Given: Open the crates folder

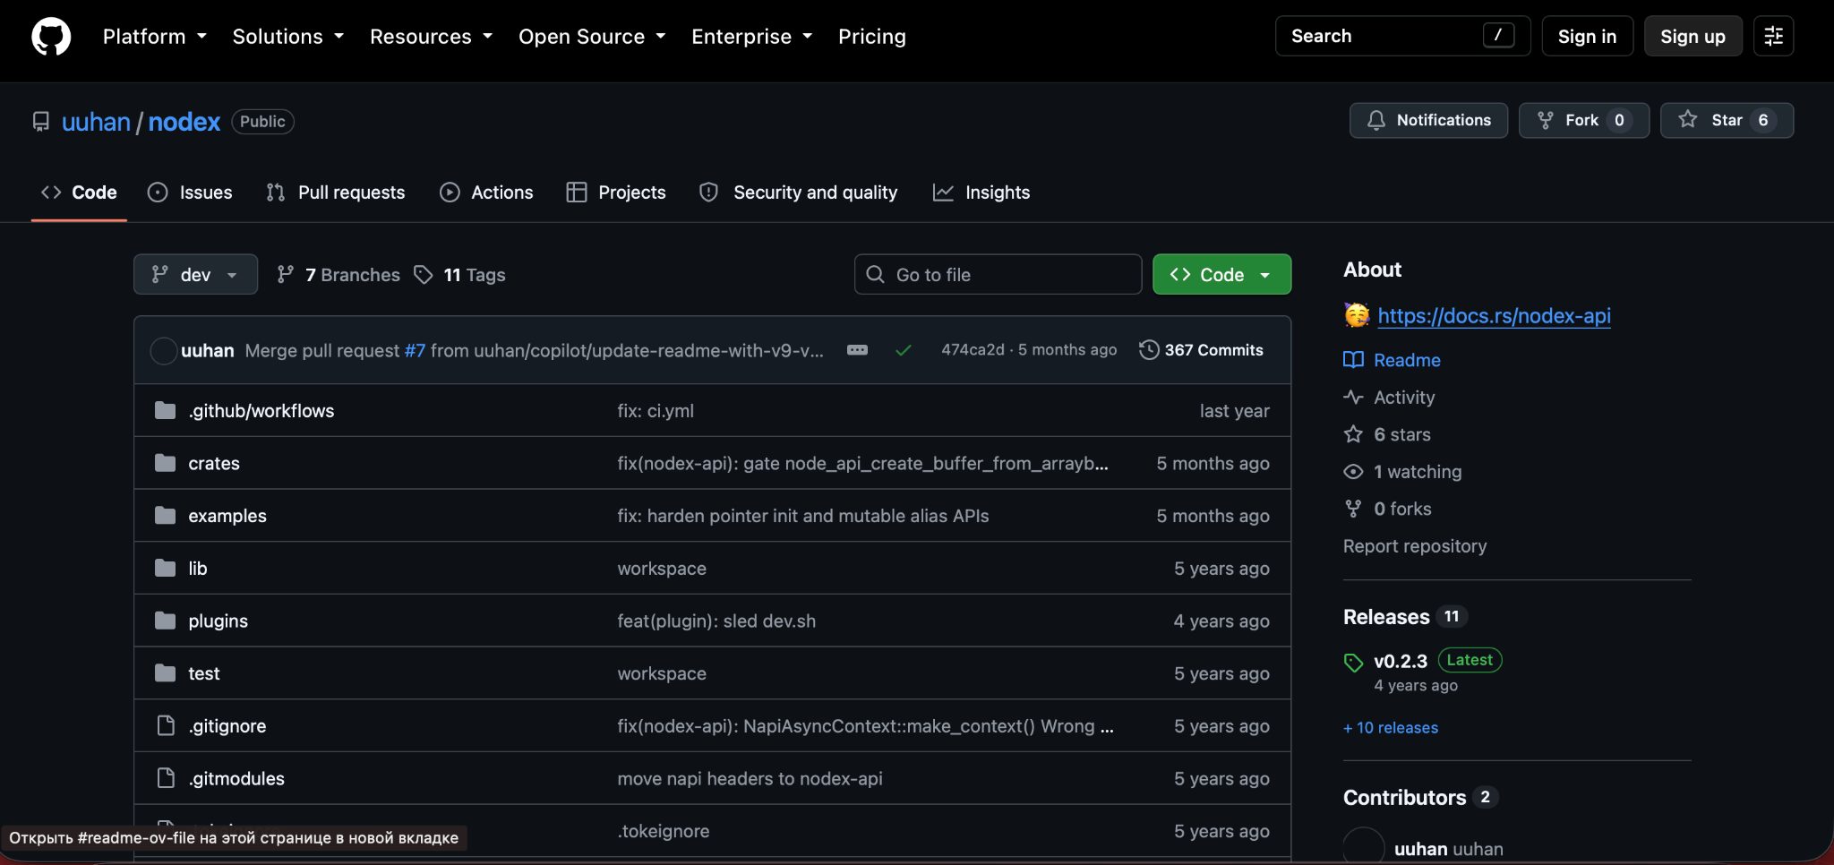Looking at the screenshot, I should click(x=214, y=463).
